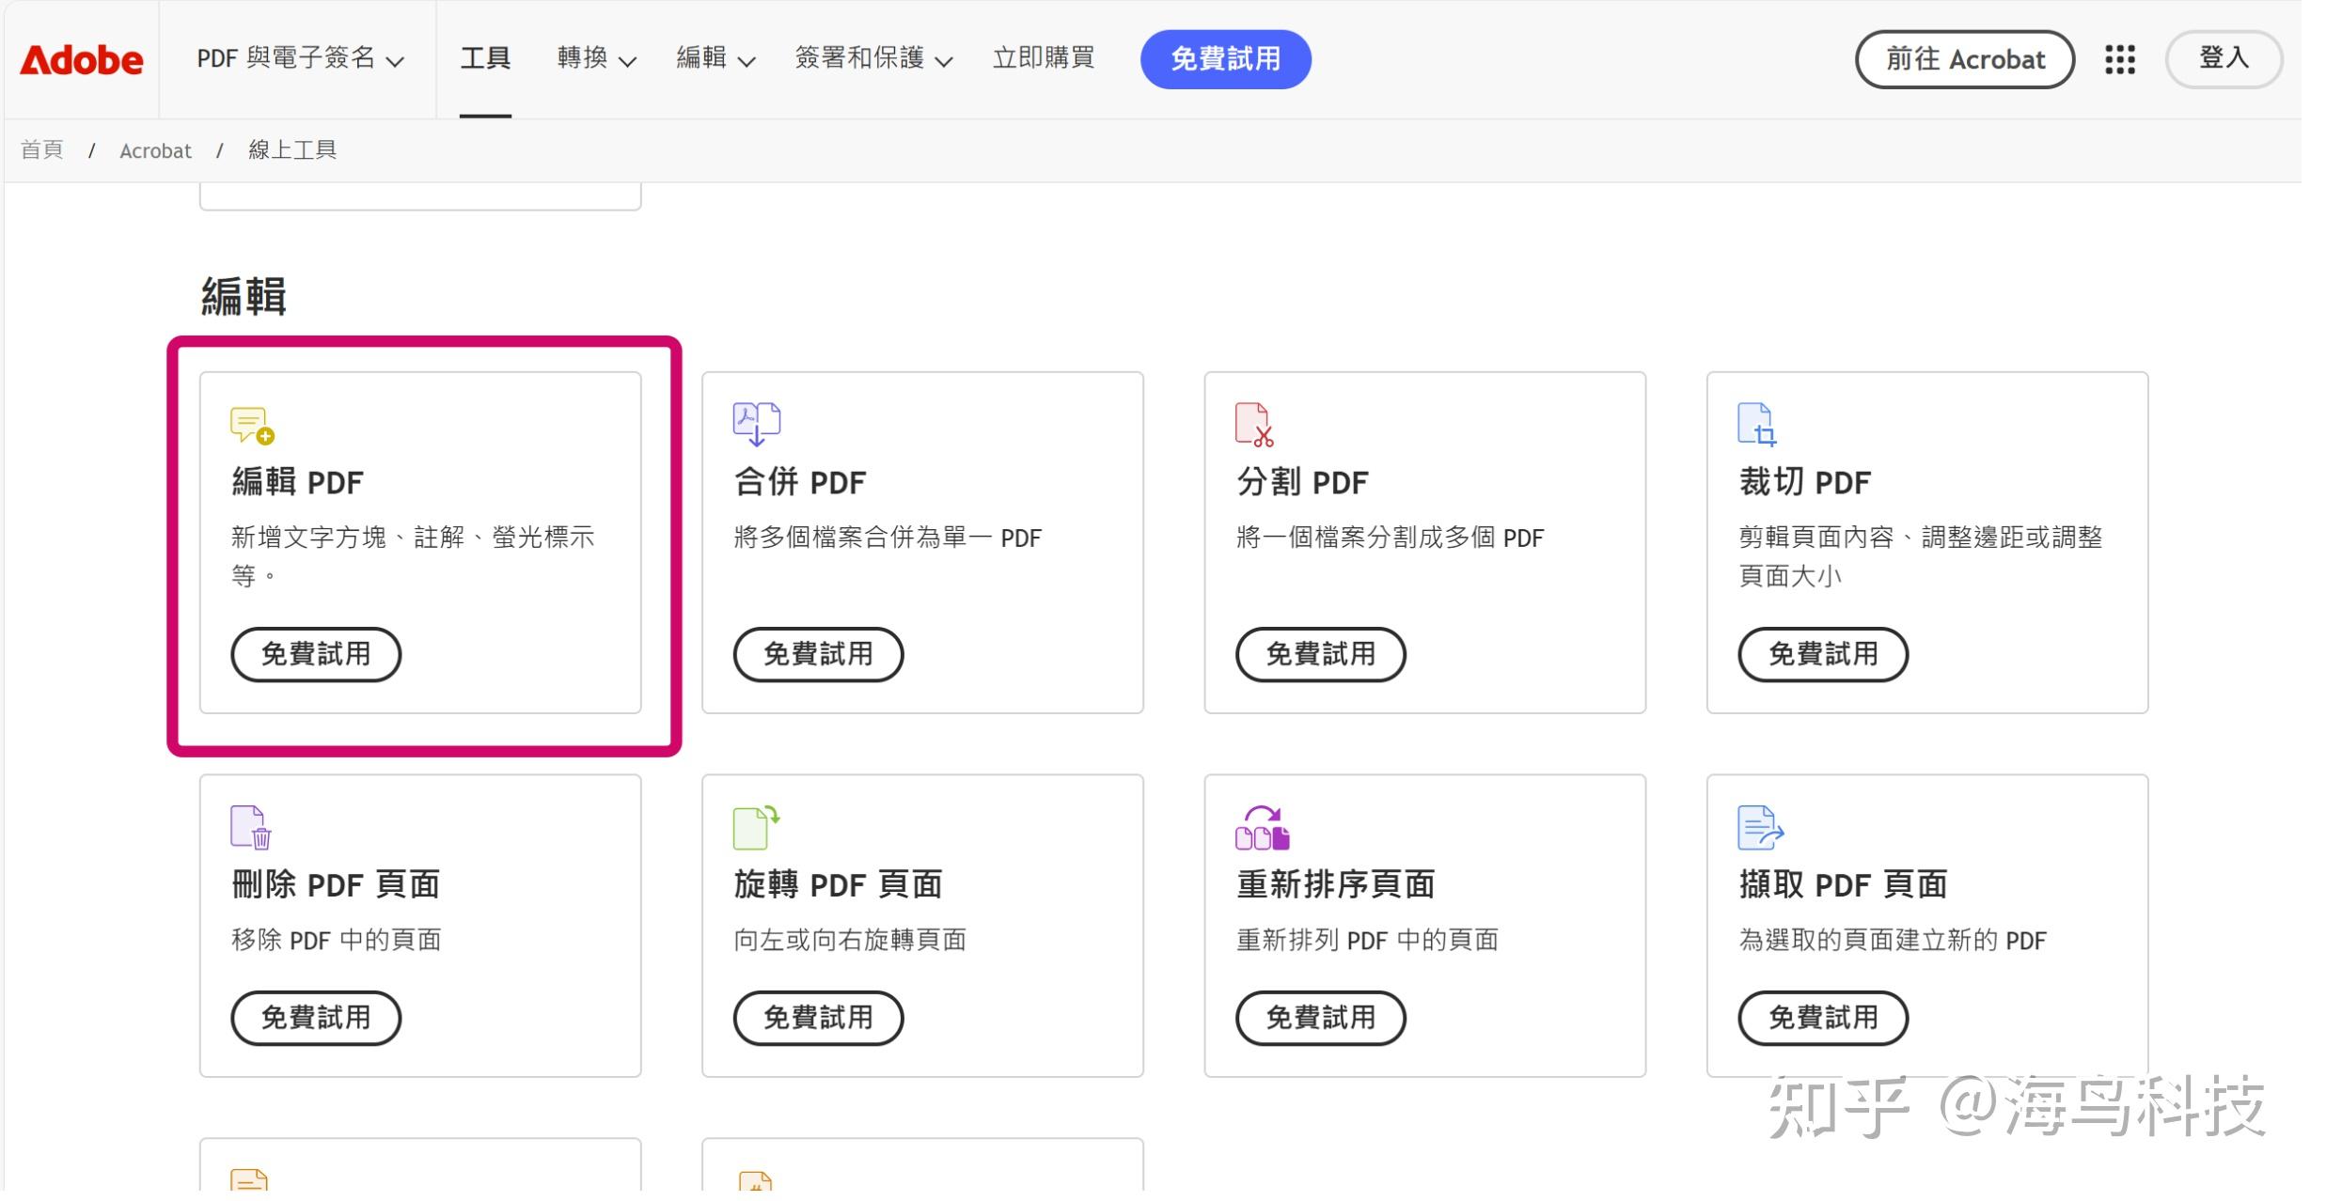
Task: Click the Adobe logo
Action: (x=82, y=60)
